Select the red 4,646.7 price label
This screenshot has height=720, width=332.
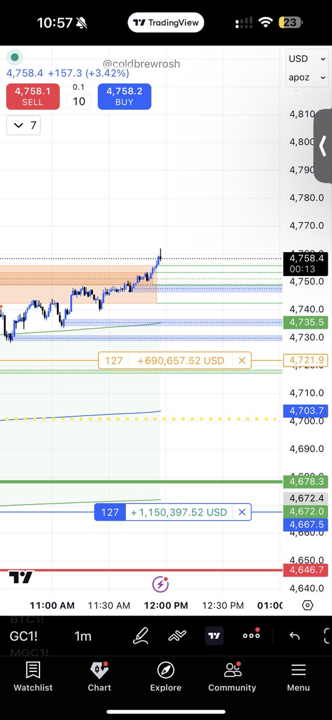pyautogui.click(x=306, y=570)
